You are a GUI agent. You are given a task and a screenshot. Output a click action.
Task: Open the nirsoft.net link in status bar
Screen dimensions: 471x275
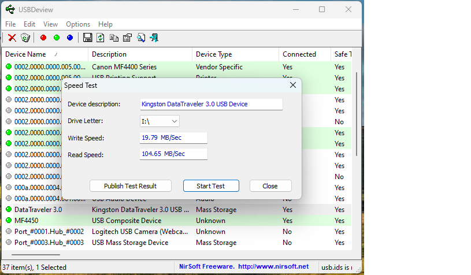273,266
